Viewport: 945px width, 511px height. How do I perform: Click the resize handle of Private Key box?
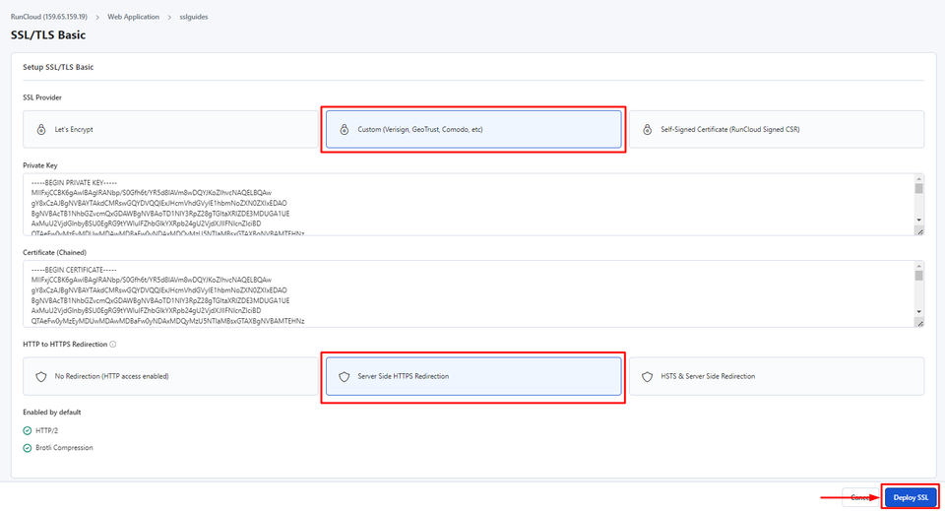(x=919, y=230)
